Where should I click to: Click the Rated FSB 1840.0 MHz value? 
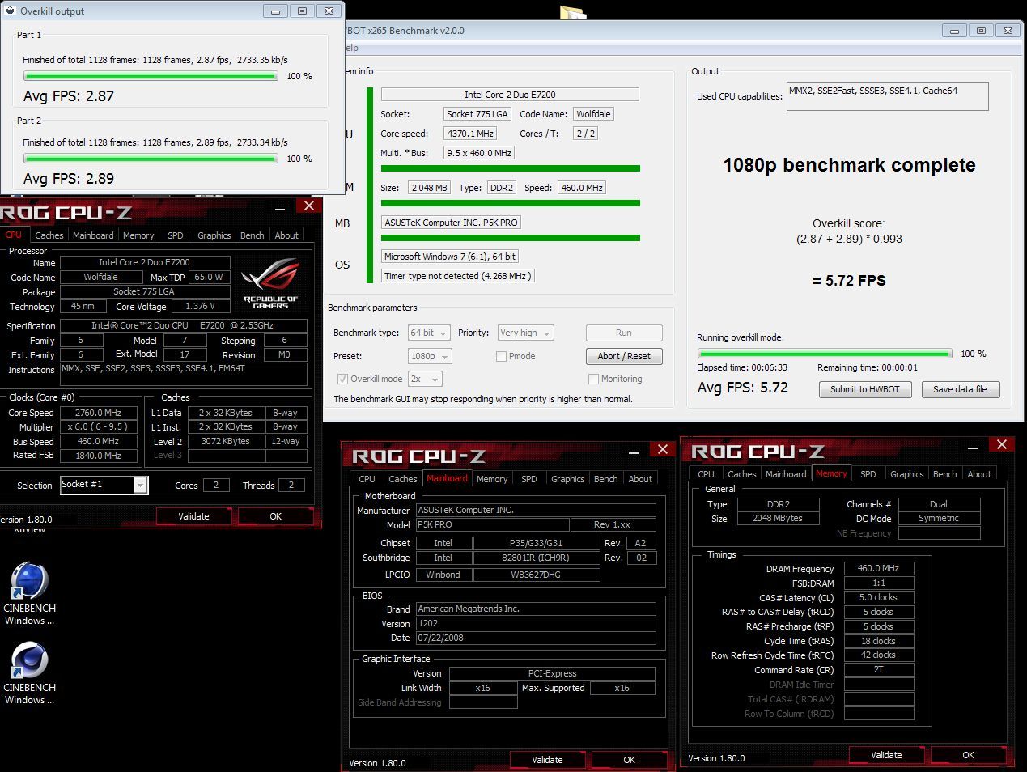point(98,456)
